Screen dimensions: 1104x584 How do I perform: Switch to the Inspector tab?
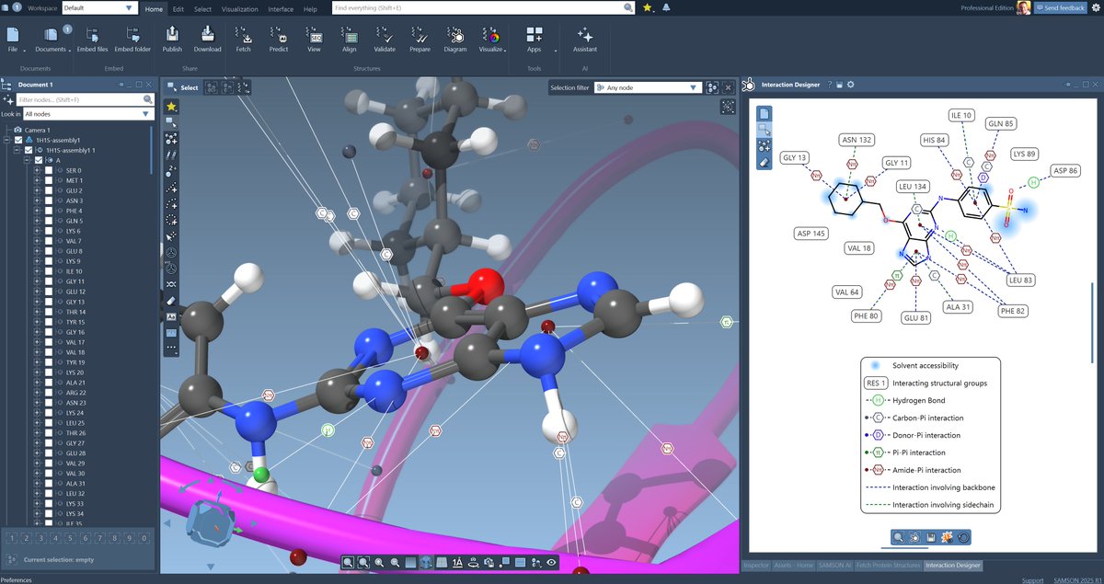point(755,565)
